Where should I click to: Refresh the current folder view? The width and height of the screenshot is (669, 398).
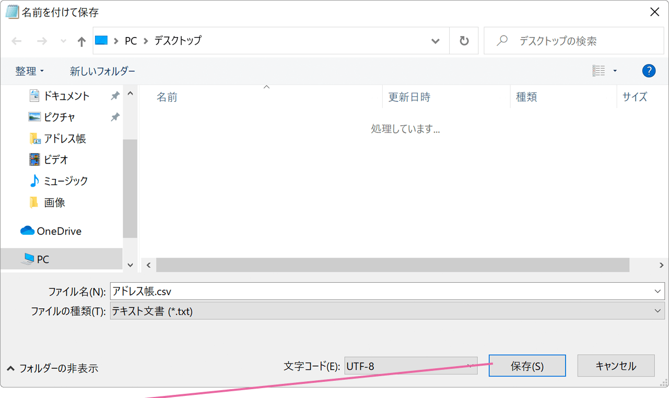[x=464, y=41]
